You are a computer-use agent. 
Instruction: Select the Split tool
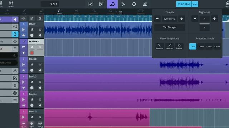click(x=7, y=12)
